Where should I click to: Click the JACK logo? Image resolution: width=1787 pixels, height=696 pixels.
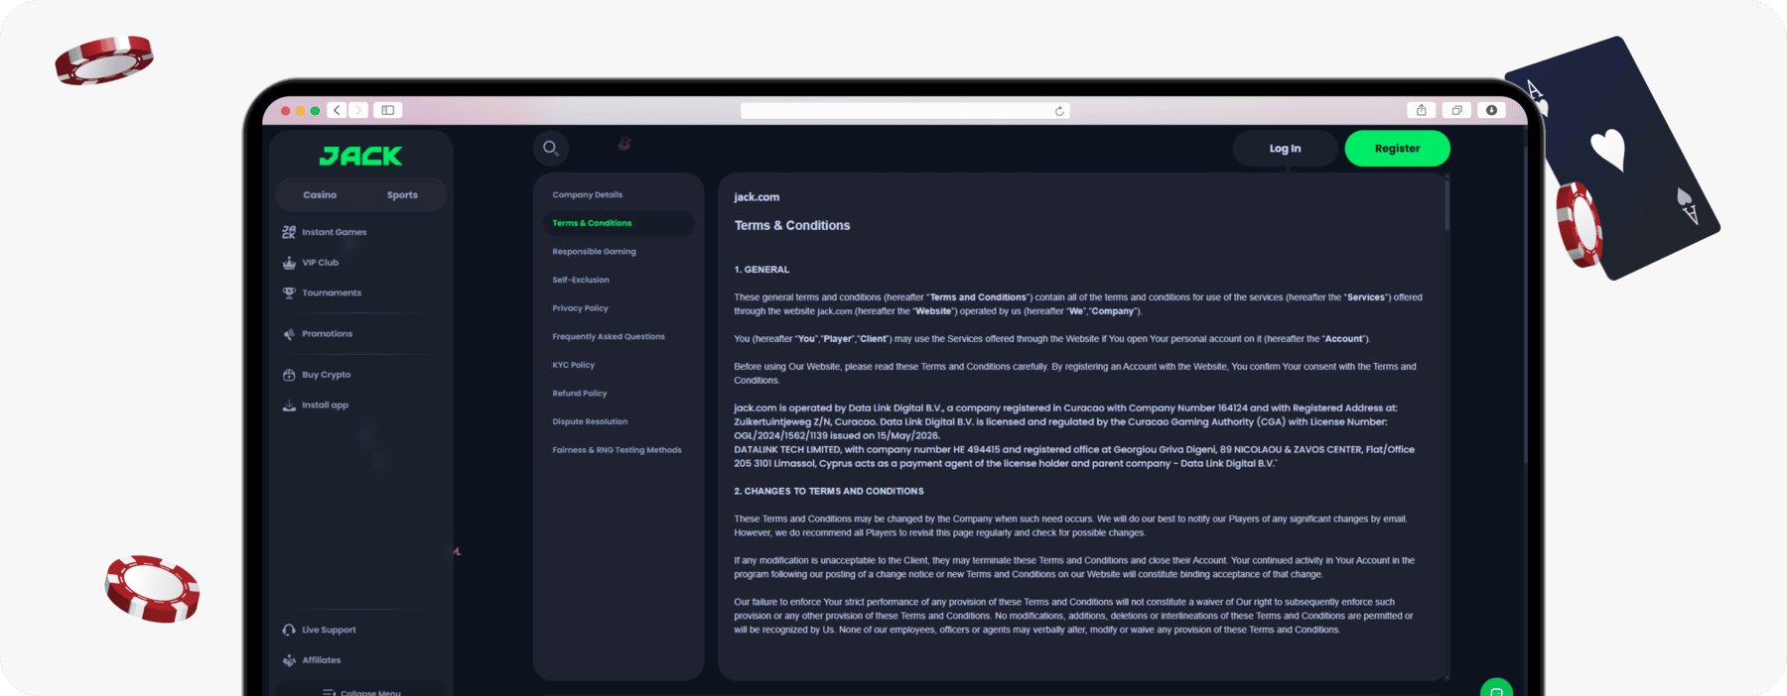pyautogui.click(x=360, y=156)
